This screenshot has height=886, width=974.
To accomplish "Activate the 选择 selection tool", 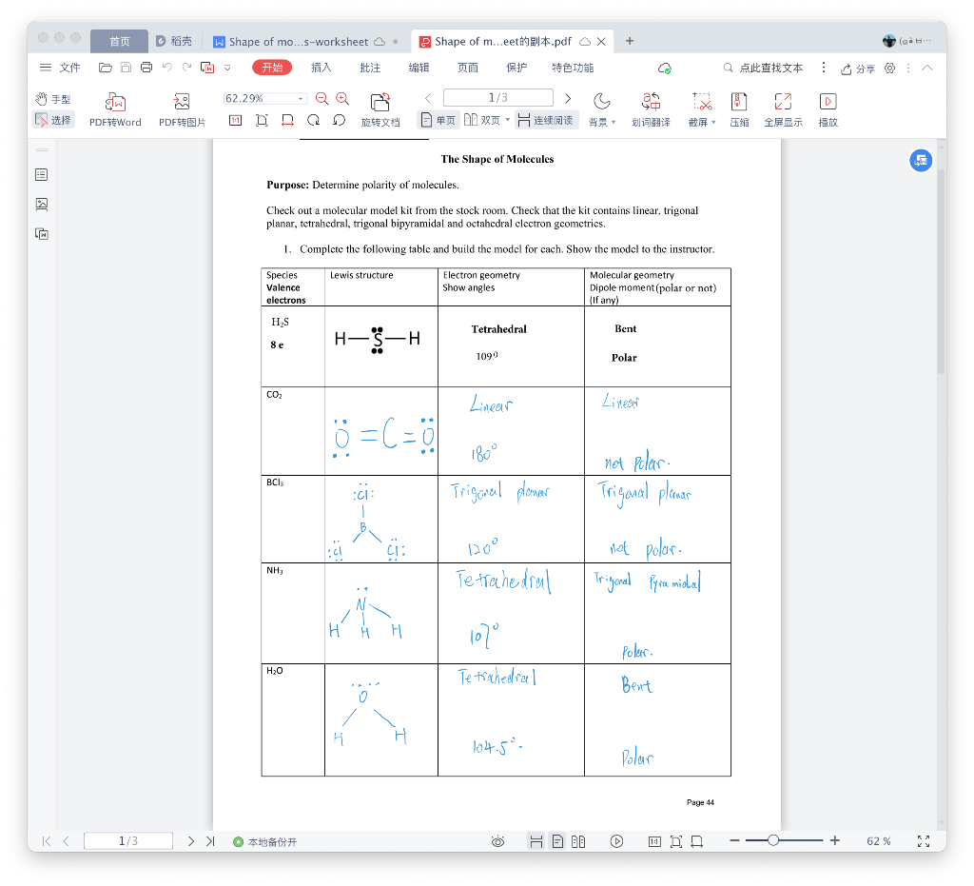I will (53, 120).
